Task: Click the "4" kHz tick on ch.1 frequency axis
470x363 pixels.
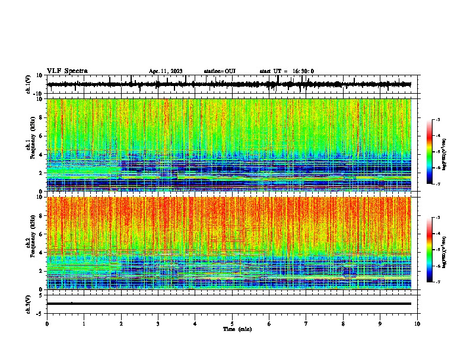Action: coord(41,155)
